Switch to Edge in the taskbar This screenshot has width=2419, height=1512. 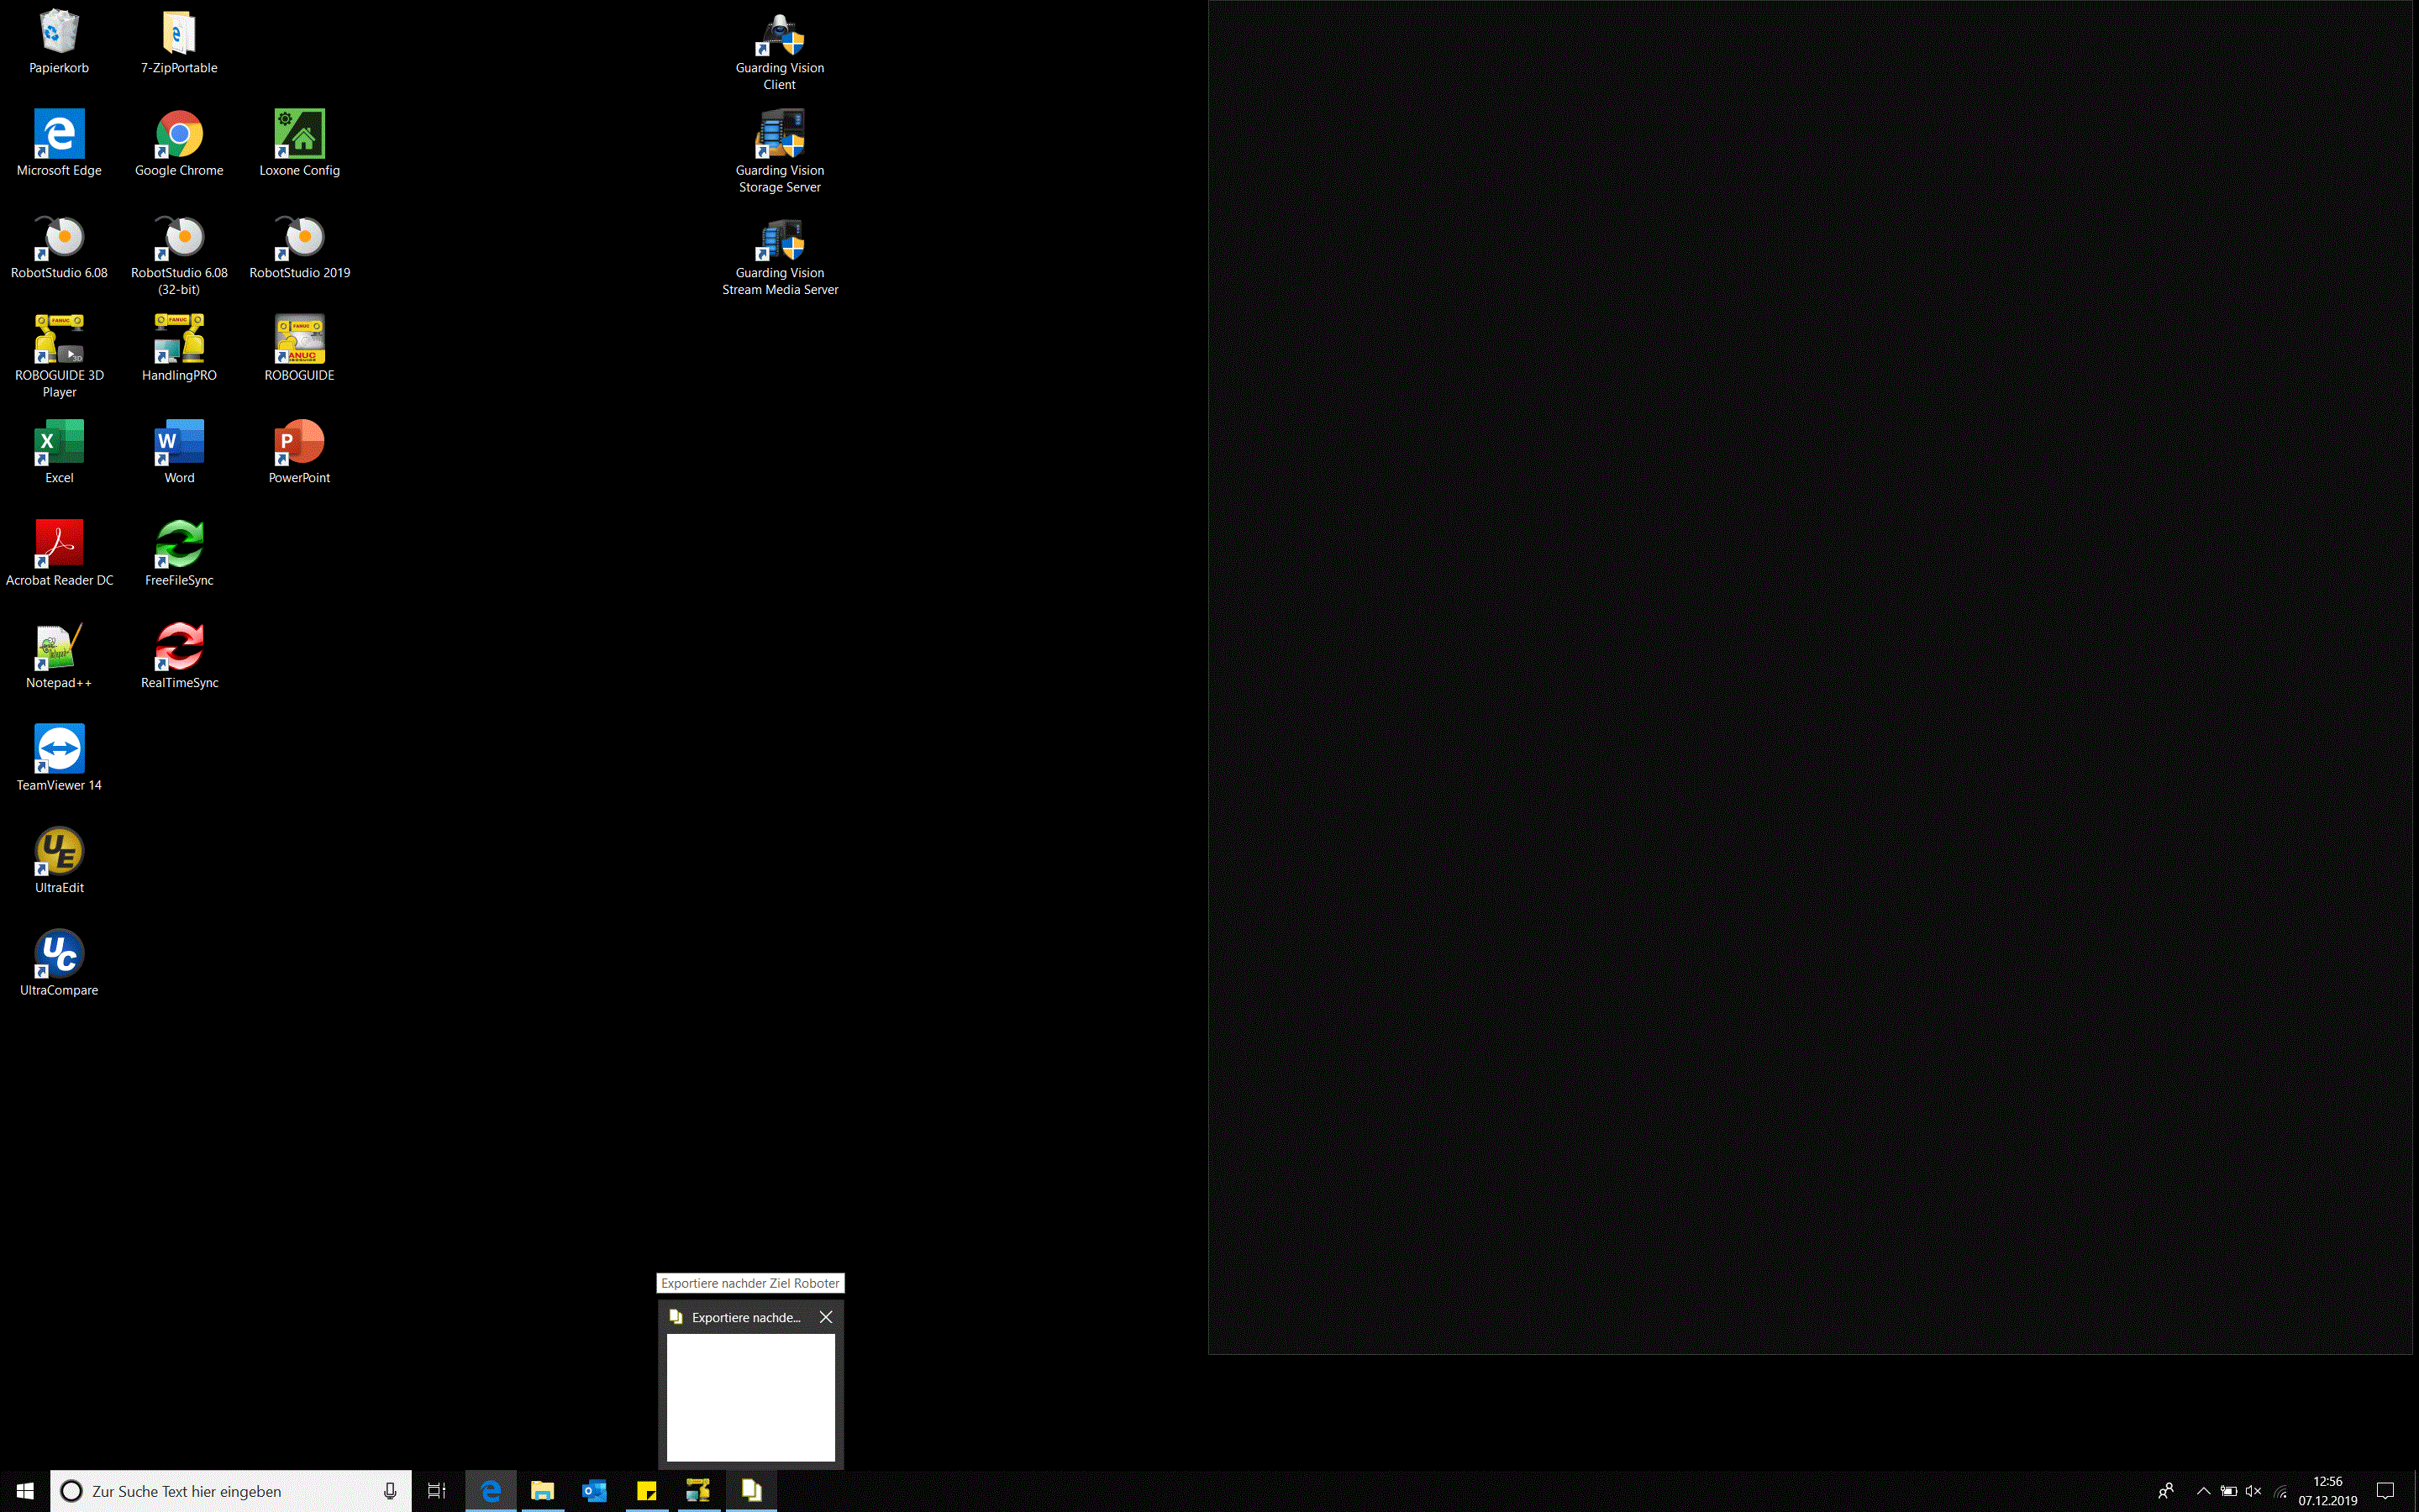click(491, 1491)
